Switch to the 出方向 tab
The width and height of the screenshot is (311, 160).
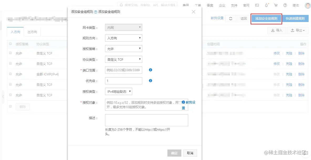click(x=32, y=32)
